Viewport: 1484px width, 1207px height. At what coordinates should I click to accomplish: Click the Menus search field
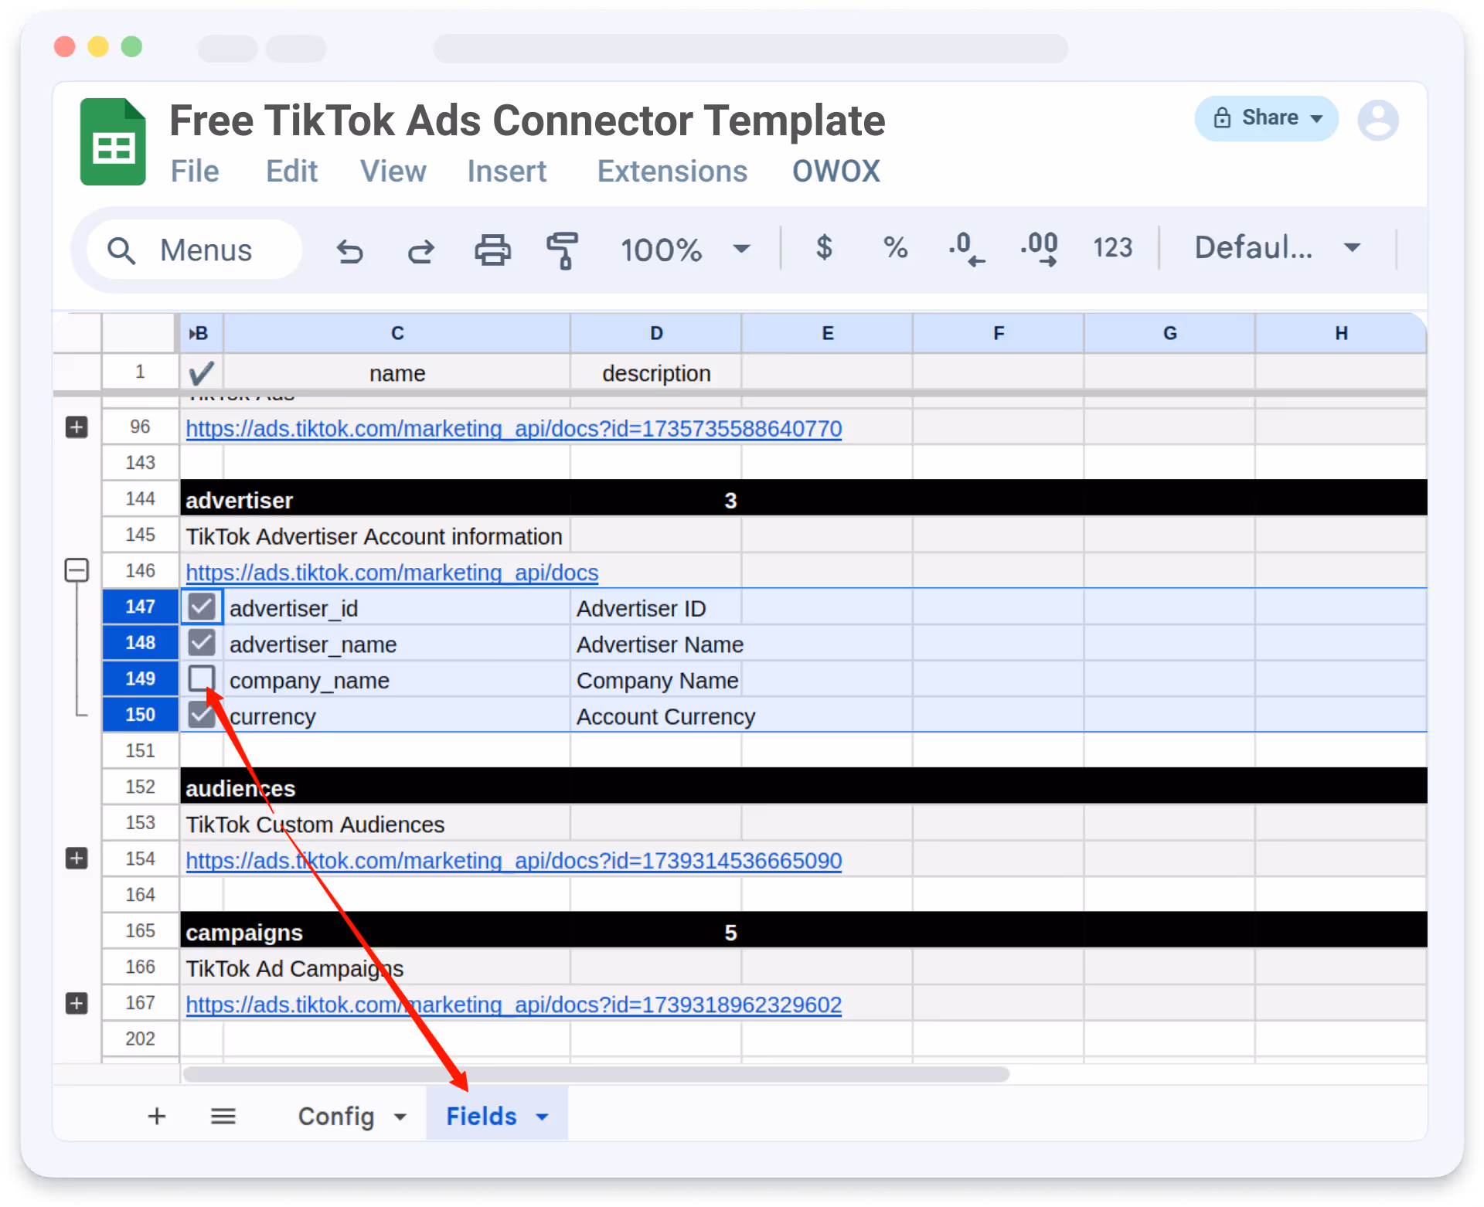coord(205,250)
